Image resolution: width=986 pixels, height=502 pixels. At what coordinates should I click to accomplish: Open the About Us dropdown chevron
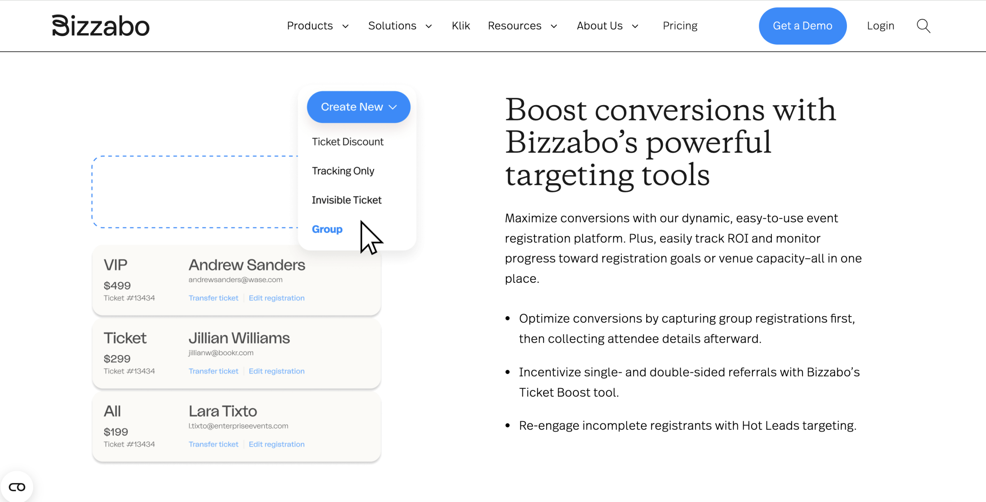(x=635, y=26)
